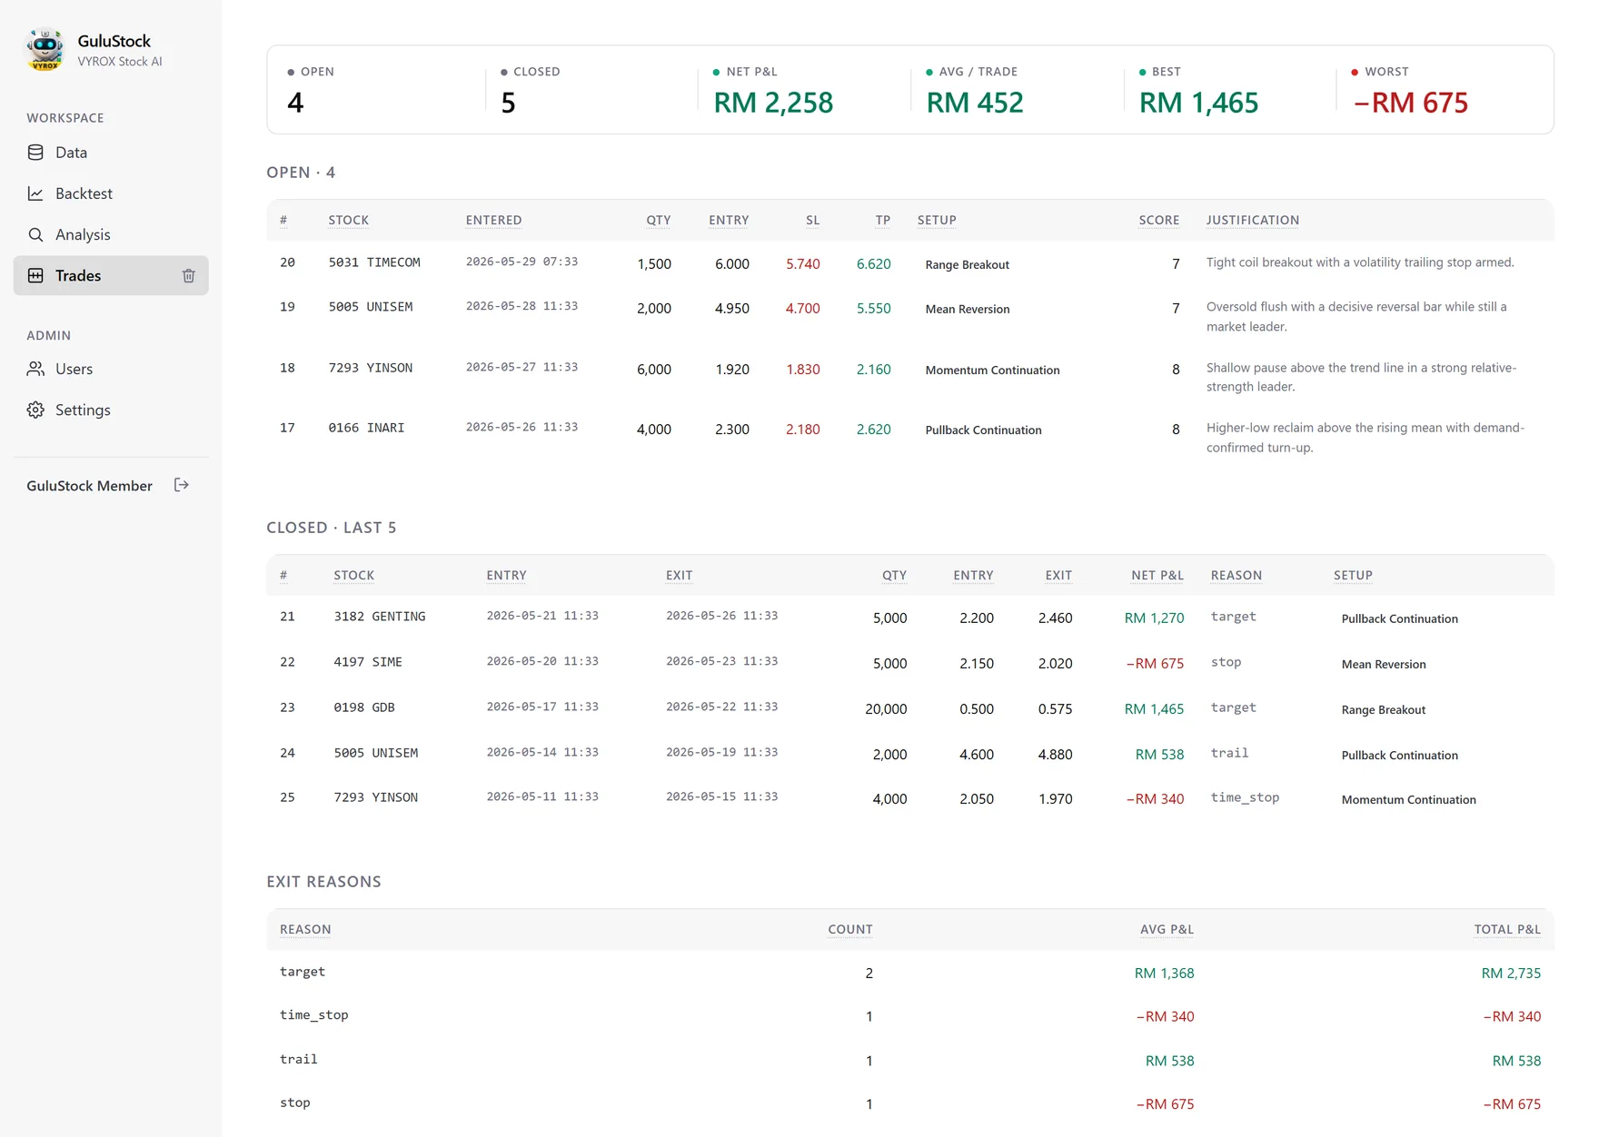The image size is (1599, 1137).
Task: Click the trail reason for UNISEM closed trade
Action: pyautogui.click(x=1229, y=753)
